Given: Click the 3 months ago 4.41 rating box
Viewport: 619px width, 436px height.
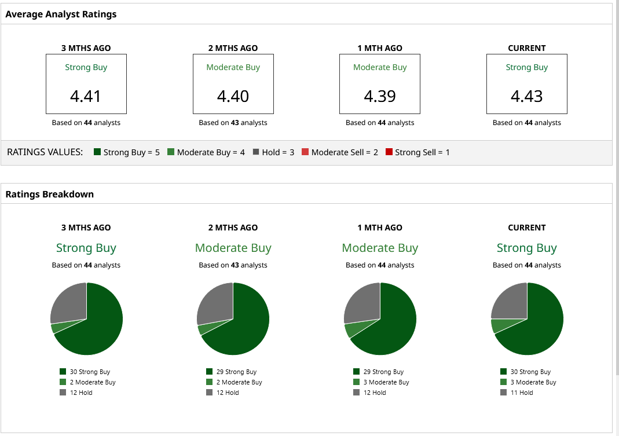Looking at the screenshot, I should (x=86, y=84).
